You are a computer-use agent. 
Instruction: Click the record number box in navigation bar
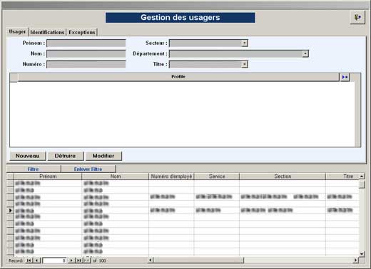54,260
